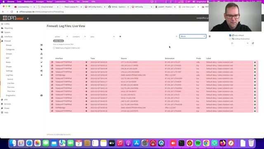Screen dimensions: 264x149
Task: Click the Groups icon in the sidebar
Action: [x=41, y=54]
